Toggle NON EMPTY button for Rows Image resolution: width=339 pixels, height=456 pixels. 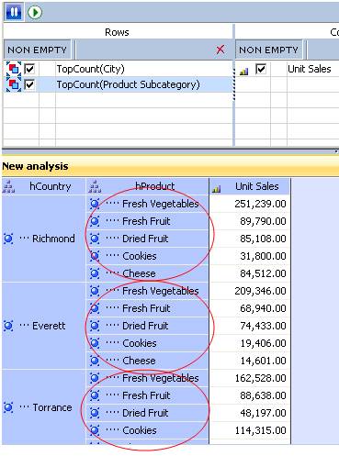[37, 50]
